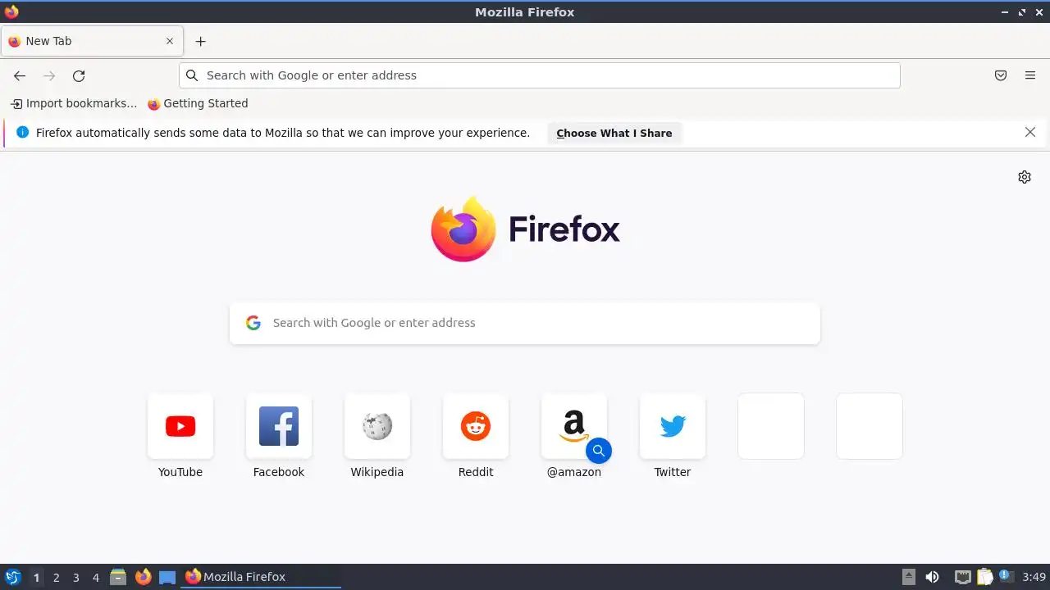The image size is (1050, 590).
Task: Go back with the back arrow
Action: click(x=20, y=75)
